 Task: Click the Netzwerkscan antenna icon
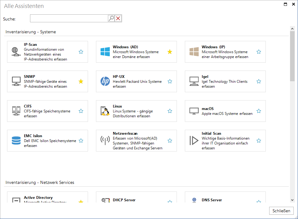point(105,141)
